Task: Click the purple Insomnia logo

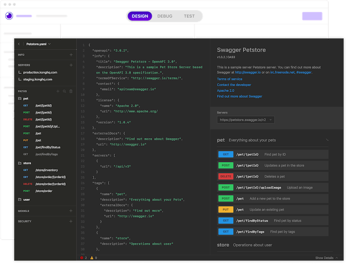Action: (x=9, y=16)
